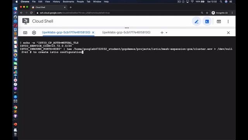This screenshot has width=248, height=140.
Task: Open the Trash in the Dock
Action: (15, 134)
